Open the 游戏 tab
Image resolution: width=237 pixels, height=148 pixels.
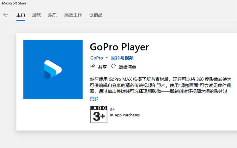point(37,15)
